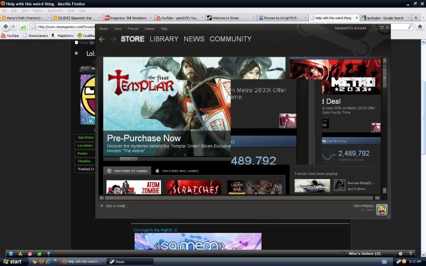
Task: Click the gear settings icon in forum bar
Action: (400, 254)
